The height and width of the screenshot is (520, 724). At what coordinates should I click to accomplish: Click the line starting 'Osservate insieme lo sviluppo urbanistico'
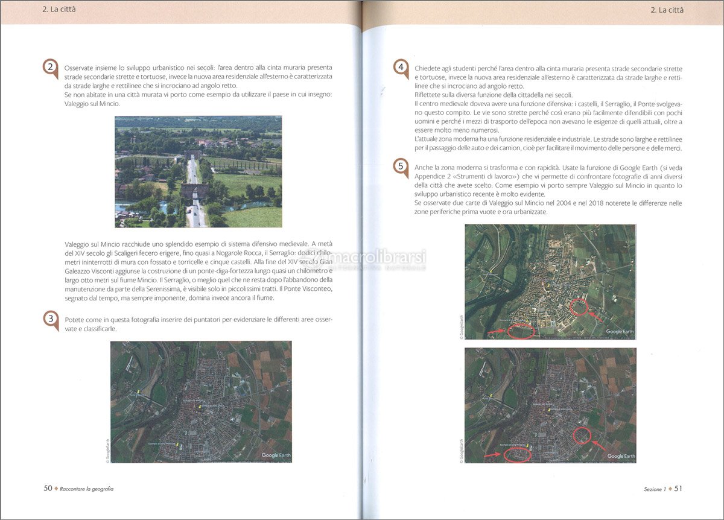[198, 68]
